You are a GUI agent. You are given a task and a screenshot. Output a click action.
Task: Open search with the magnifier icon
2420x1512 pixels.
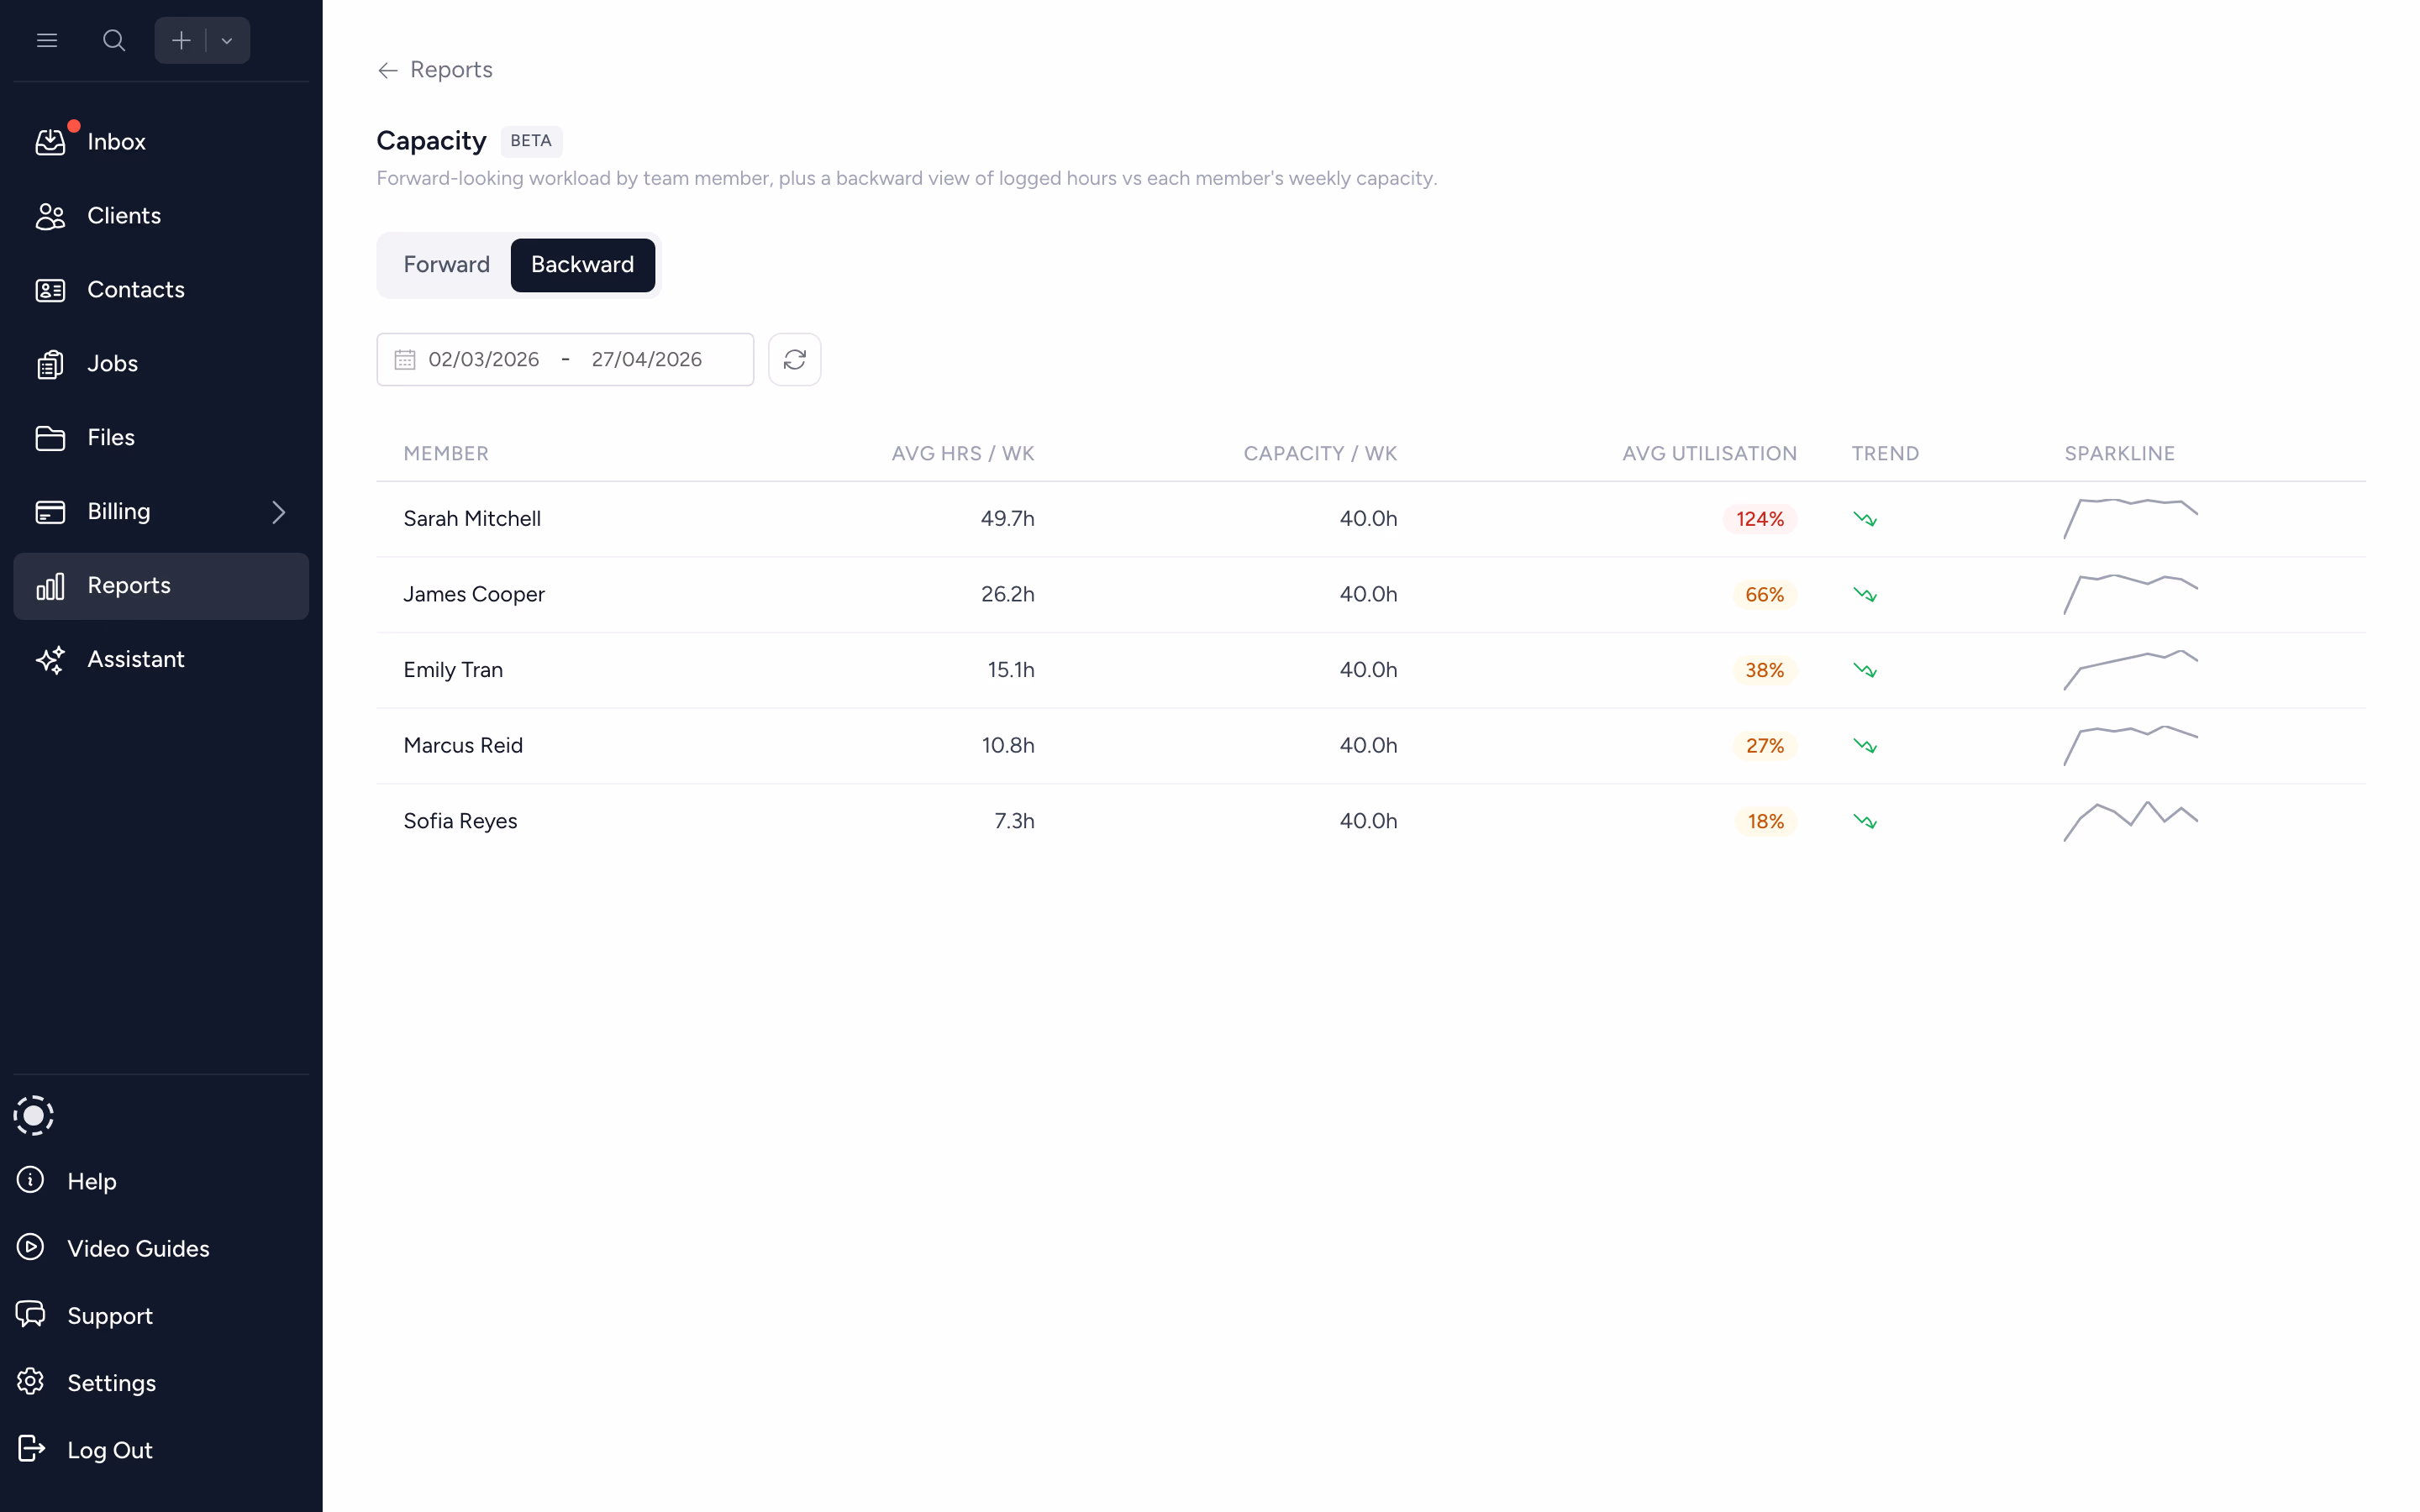(114, 40)
